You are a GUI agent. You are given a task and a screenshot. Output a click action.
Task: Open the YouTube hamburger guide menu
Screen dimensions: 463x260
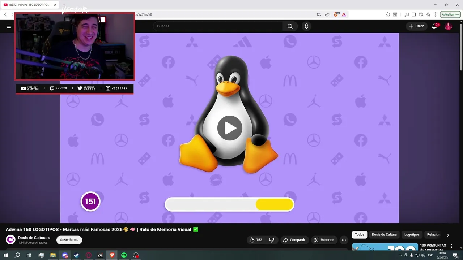[9, 26]
